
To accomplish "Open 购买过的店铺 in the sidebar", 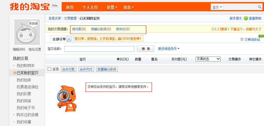I will point(27,115).
